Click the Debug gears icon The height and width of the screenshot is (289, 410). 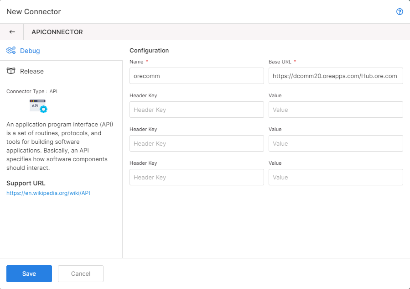coord(11,50)
